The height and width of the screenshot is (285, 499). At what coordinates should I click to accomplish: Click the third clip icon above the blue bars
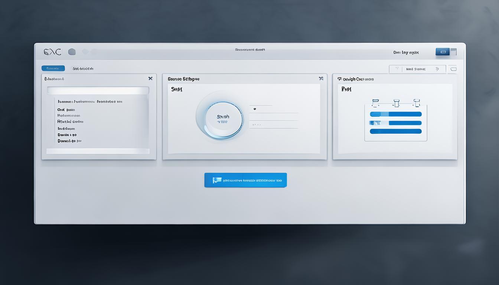coord(417,102)
